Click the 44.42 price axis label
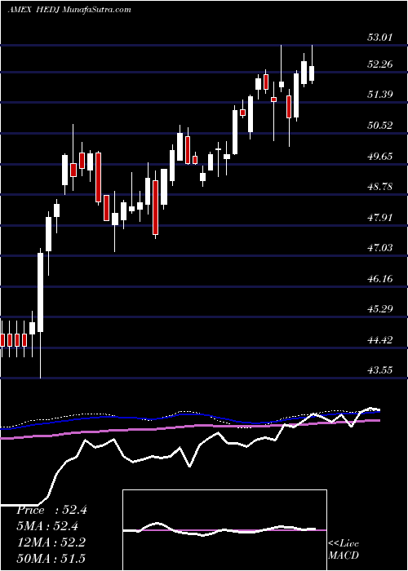 pos(380,340)
